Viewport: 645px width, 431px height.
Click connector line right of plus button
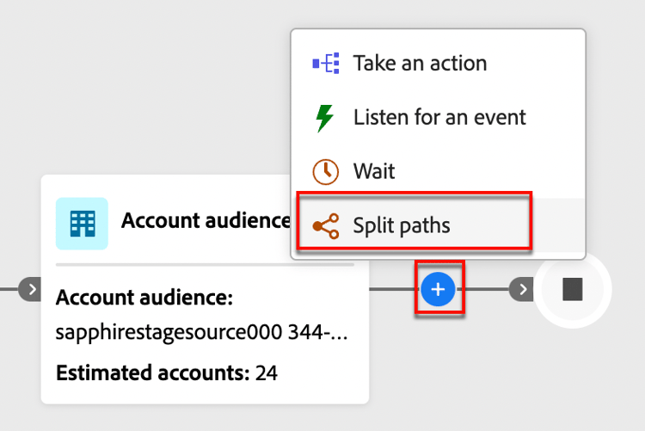coord(484,289)
